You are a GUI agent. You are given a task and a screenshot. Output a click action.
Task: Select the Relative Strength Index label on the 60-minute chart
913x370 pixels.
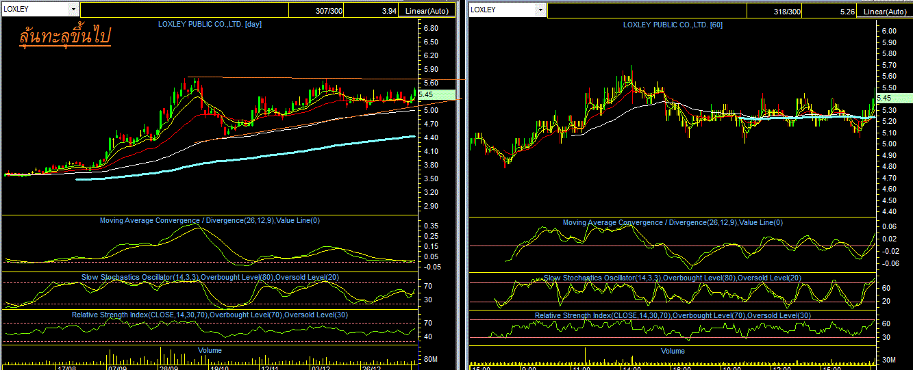click(673, 315)
